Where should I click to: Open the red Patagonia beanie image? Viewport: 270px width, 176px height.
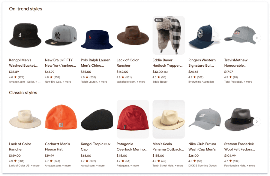tap(133, 119)
